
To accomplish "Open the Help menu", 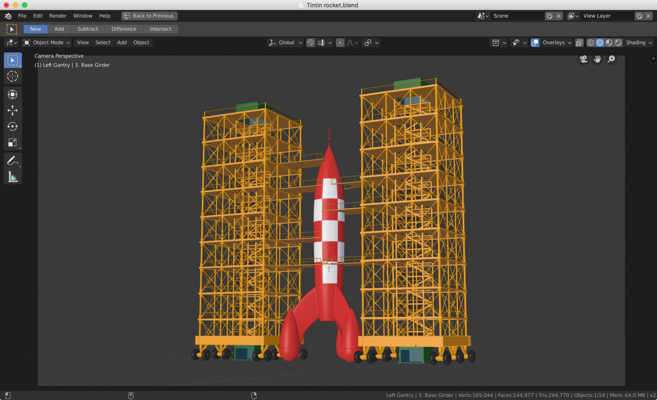I will click(x=105, y=16).
